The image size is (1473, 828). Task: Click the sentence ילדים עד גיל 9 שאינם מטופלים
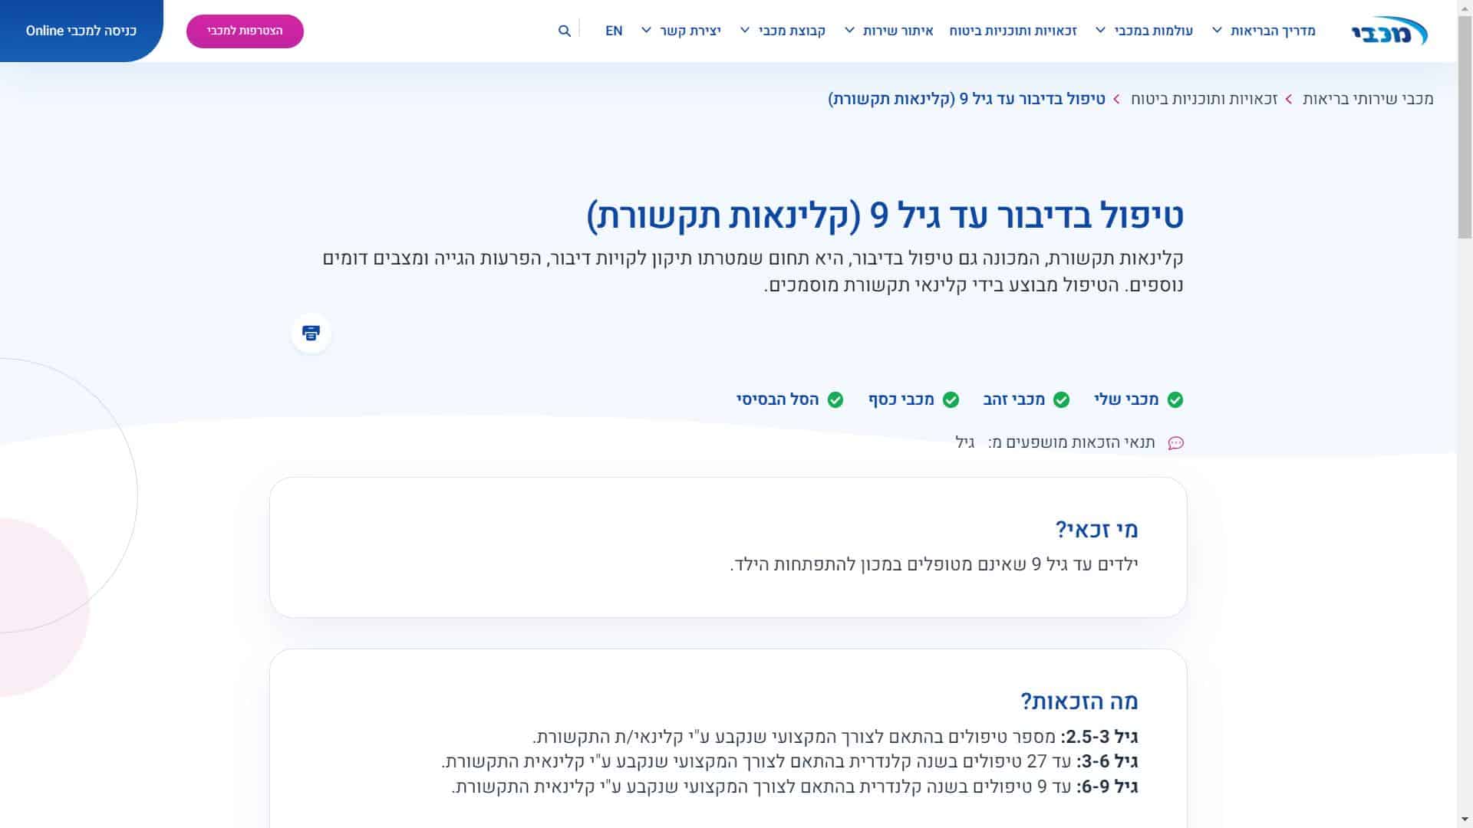click(x=934, y=565)
